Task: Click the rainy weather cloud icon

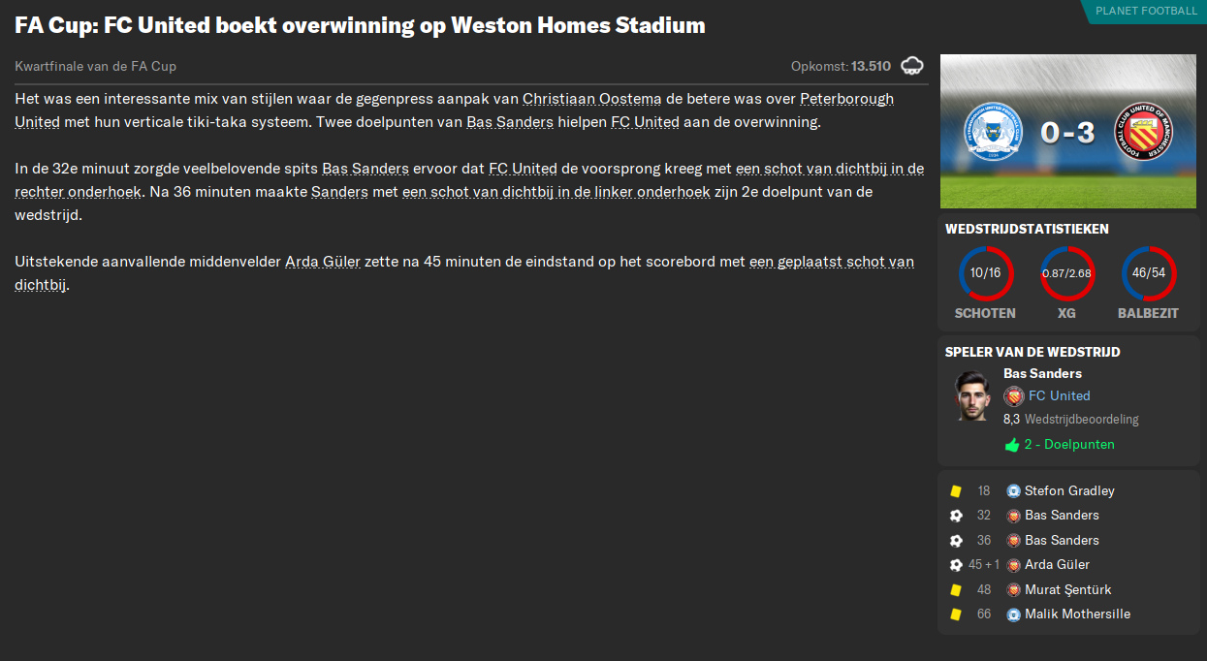Action: click(911, 66)
